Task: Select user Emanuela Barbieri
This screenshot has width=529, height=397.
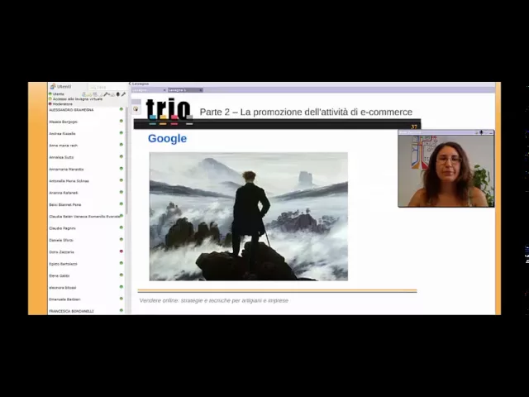Action: 64,299
